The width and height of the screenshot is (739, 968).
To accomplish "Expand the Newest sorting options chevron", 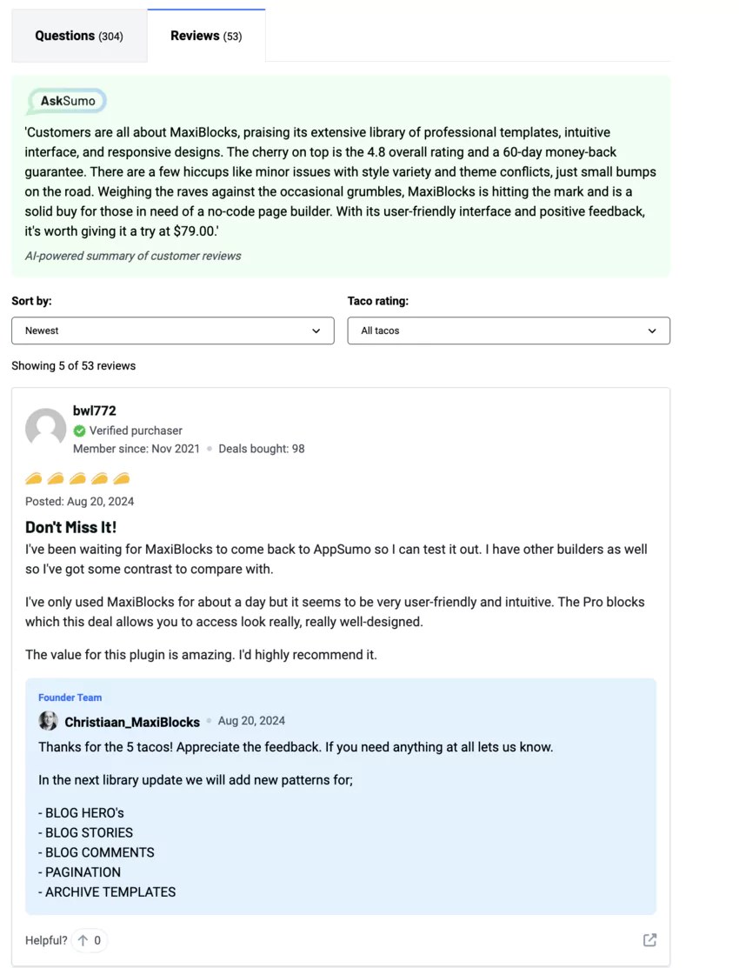I will pos(316,330).
